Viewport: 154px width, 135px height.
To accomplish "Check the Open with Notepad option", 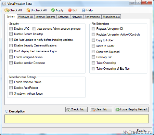I will coord(93,52).
